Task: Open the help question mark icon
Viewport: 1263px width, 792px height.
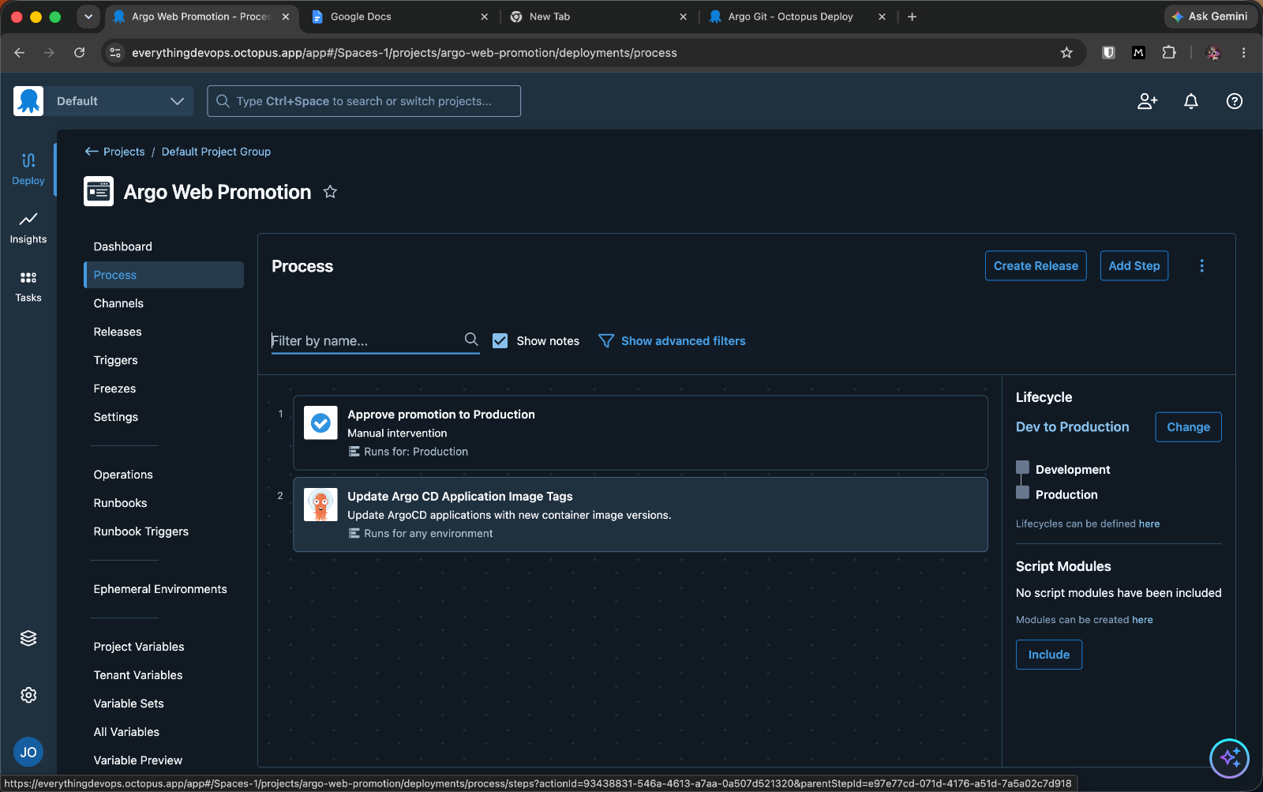Action: [x=1235, y=101]
